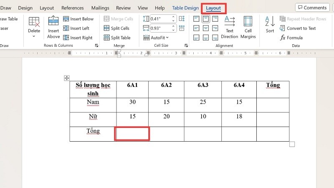Click the empty Tổng cell under 6A1

click(x=132, y=134)
